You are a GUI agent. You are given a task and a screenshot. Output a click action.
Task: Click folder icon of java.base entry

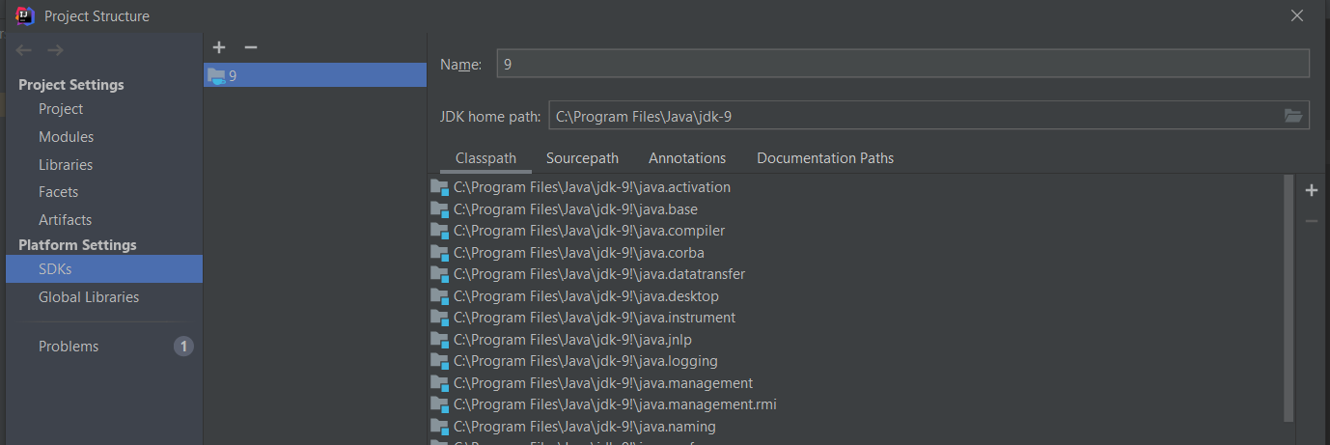point(440,209)
